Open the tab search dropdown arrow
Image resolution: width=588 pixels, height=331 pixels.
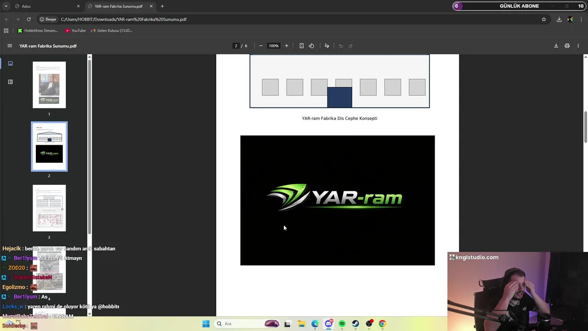(6, 6)
